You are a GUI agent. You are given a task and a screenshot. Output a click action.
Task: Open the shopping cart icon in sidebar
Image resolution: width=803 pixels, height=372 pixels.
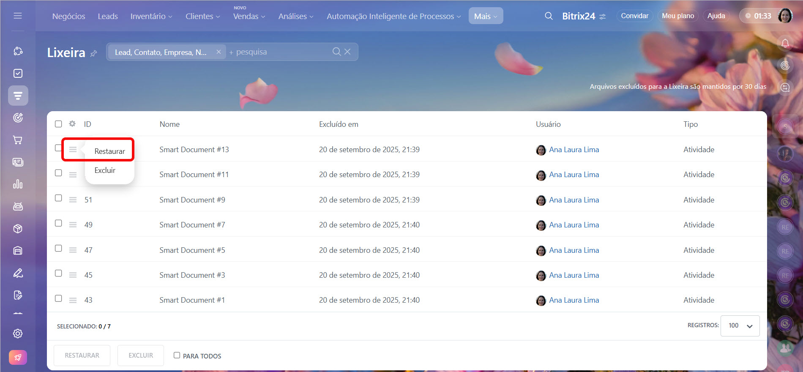click(x=18, y=140)
